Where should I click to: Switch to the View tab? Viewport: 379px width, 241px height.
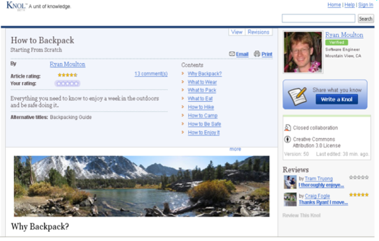tap(236, 32)
